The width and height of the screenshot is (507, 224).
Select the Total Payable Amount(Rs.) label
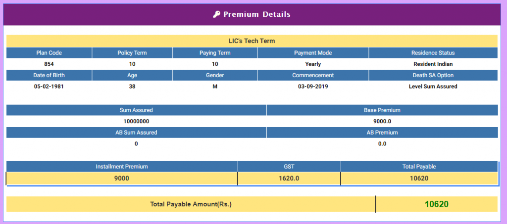(191, 204)
